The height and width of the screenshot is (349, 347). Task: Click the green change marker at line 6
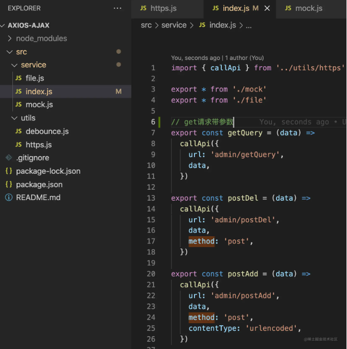click(159, 122)
